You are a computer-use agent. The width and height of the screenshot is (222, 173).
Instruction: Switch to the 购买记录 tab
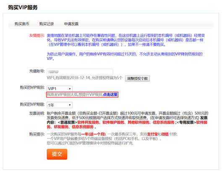pos(47,24)
